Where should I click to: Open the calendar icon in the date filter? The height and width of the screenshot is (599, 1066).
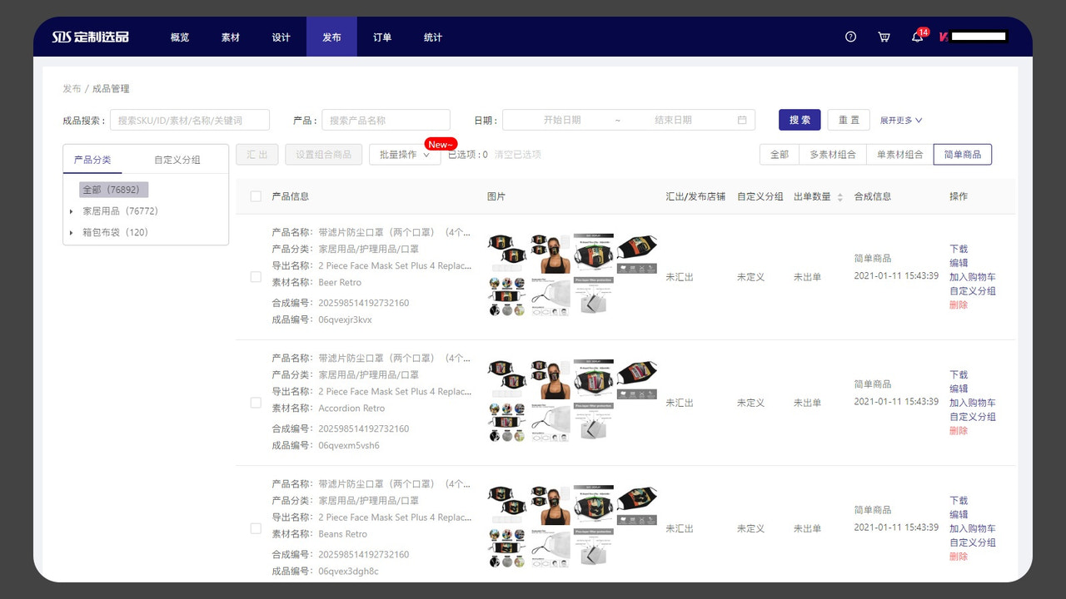tap(741, 119)
